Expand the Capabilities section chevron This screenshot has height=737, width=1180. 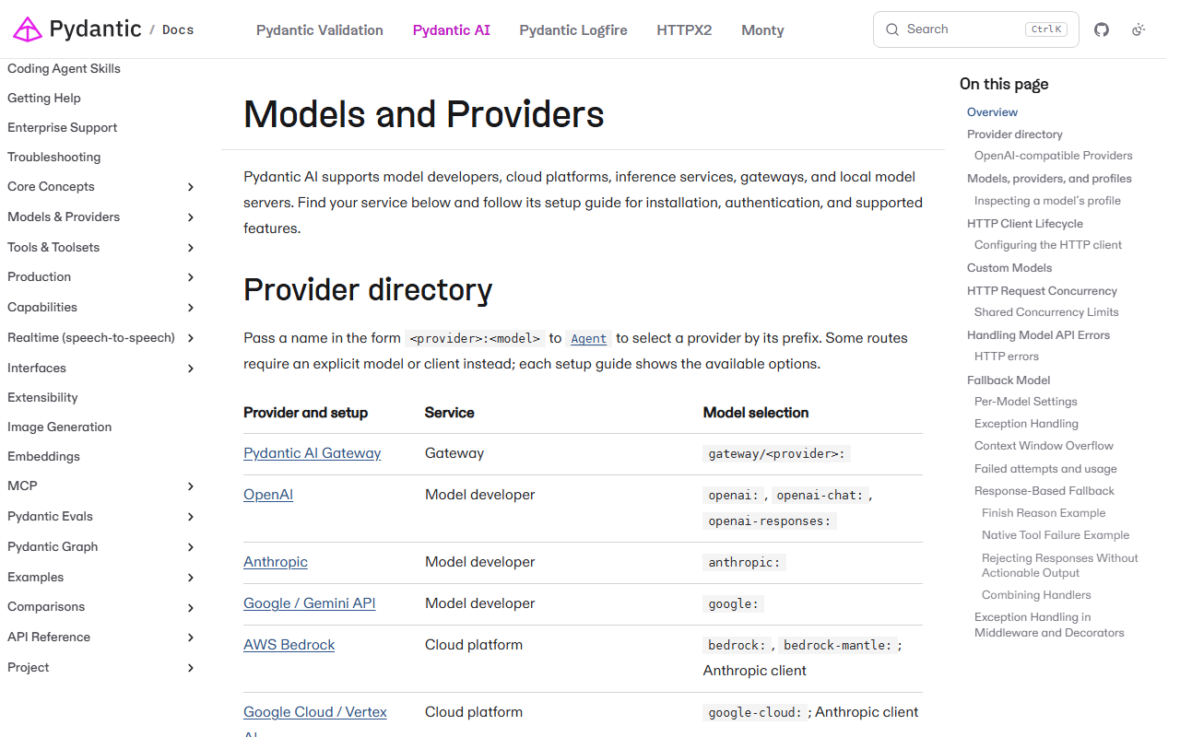pos(191,308)
